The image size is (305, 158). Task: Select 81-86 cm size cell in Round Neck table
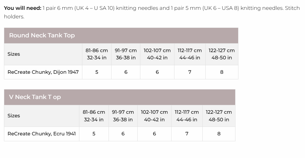97,54
